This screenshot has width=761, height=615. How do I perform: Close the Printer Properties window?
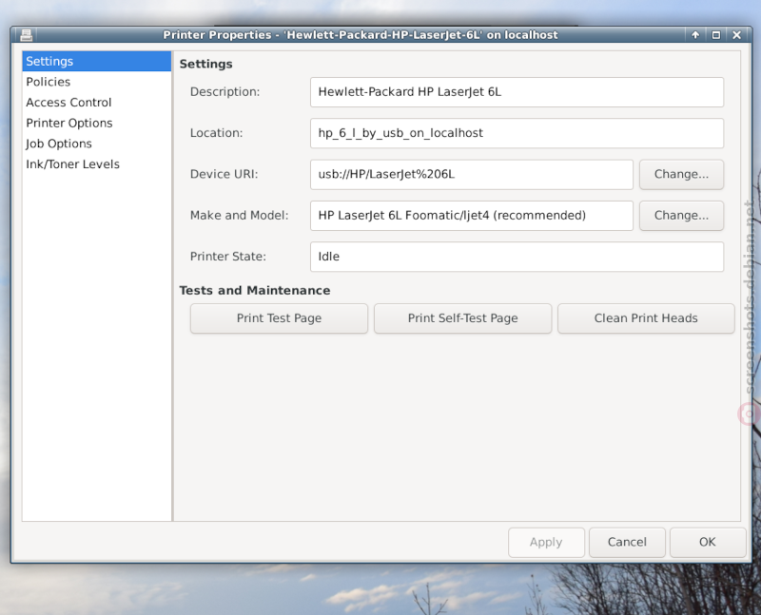[x=736, y=35]
